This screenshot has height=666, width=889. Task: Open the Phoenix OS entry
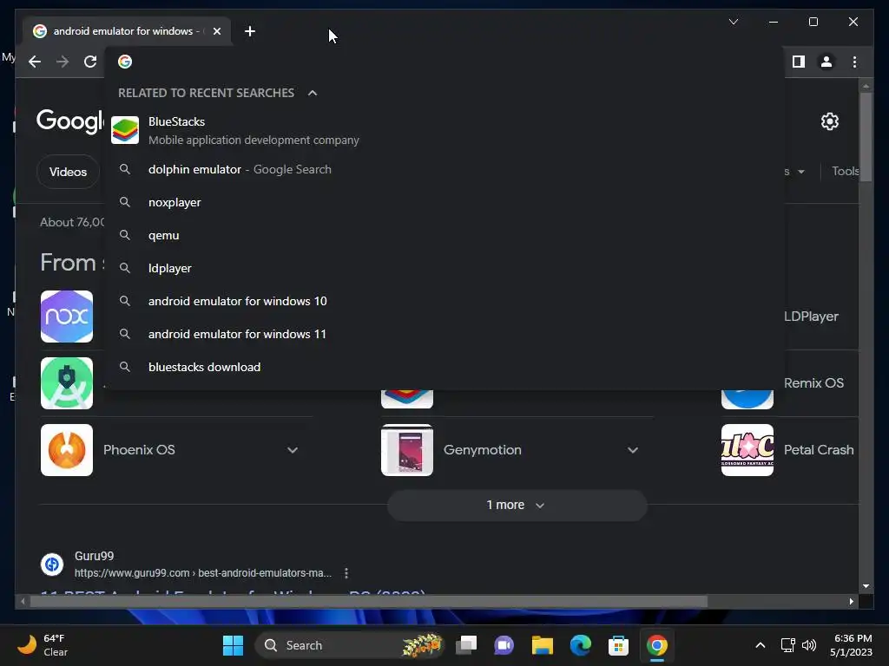(139, 450)
